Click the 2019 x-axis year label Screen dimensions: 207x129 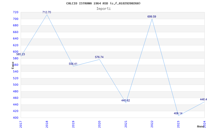pos(73,124)
